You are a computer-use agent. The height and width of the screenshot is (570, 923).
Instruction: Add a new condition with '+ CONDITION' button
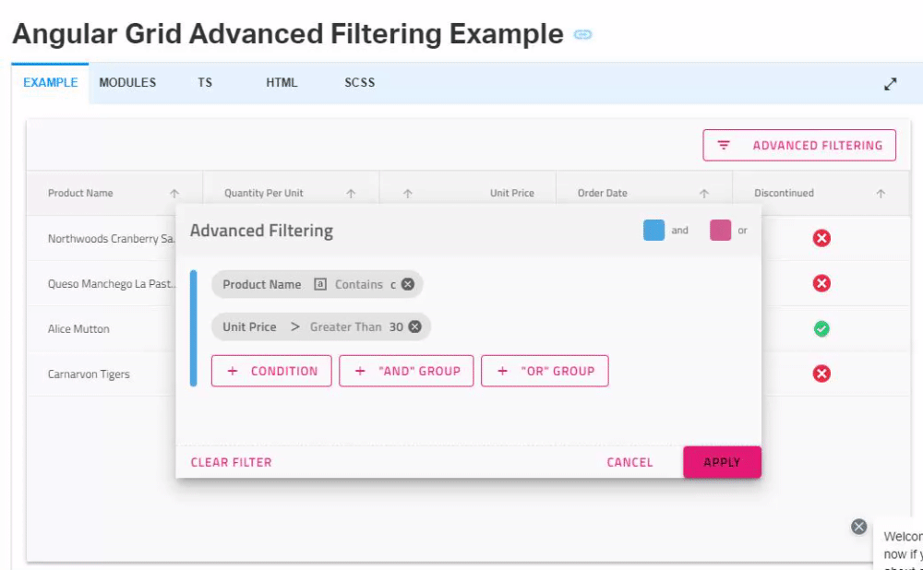pyautogui.click(x=271, y=371)
